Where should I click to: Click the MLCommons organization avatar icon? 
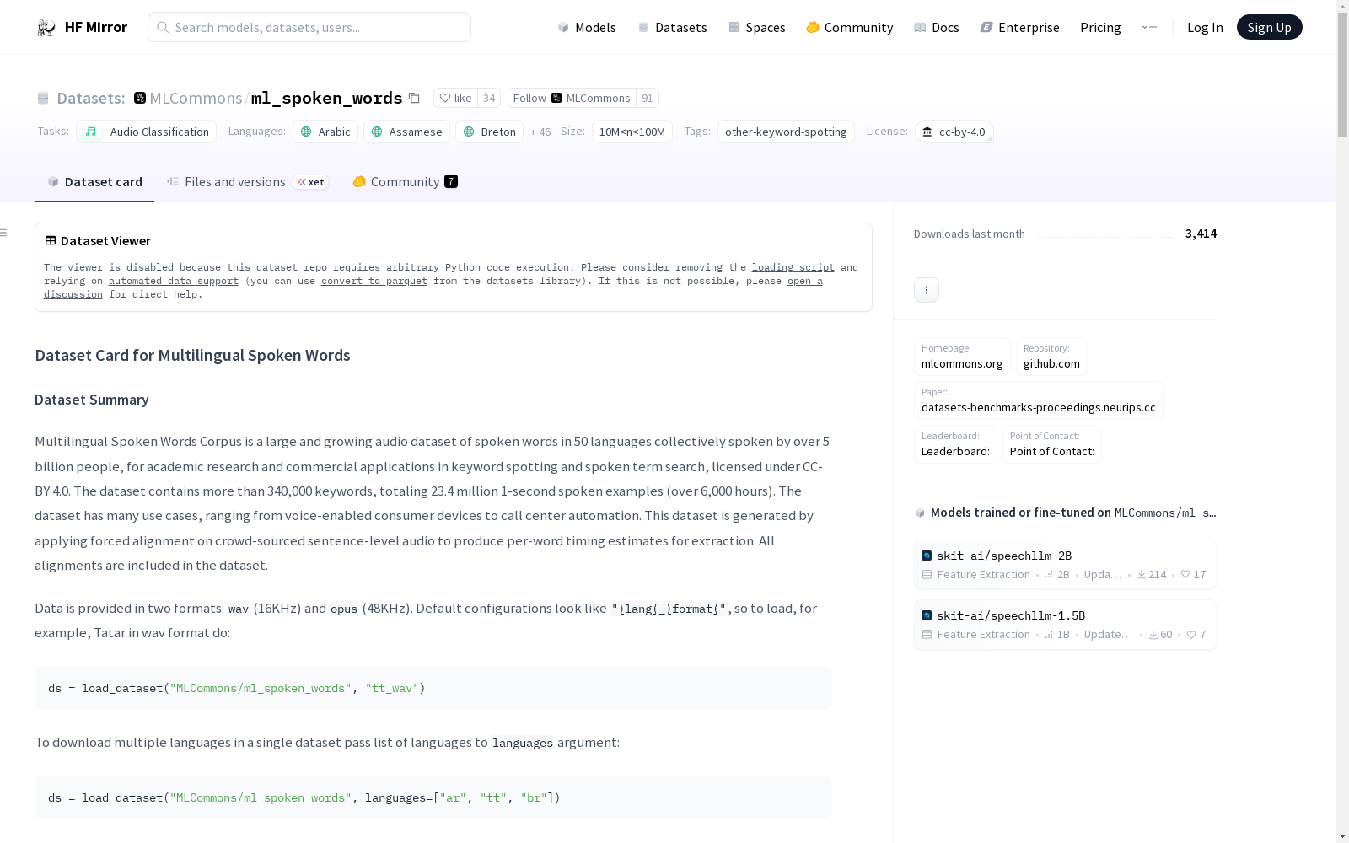tap(140, 98)
